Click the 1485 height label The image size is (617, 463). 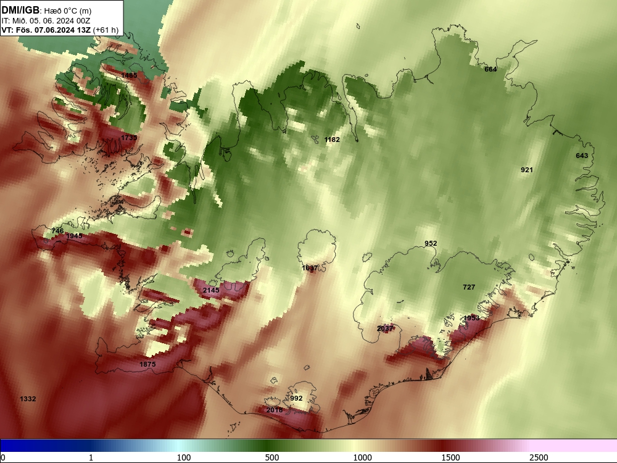[x=129, y=75]
